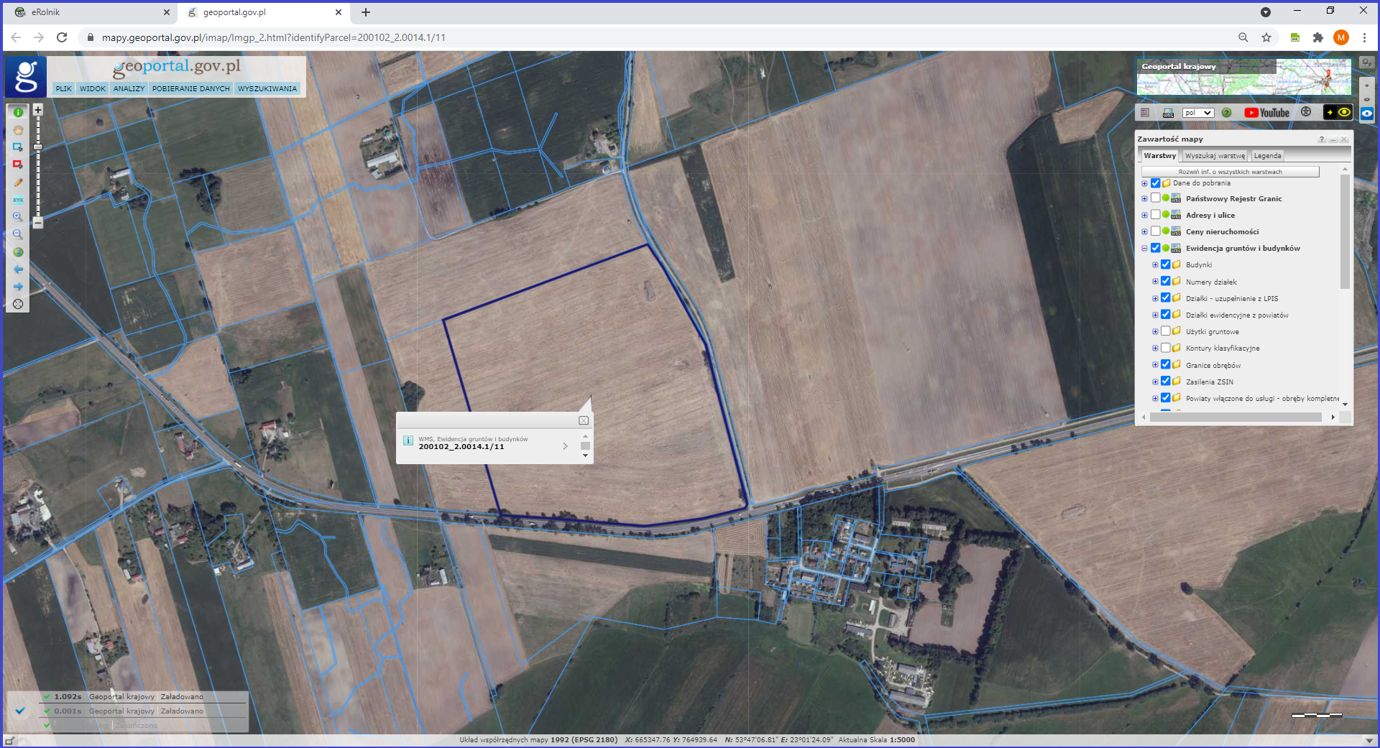Collapse Ewidencja gruntów i budynków group
This screenshot has width=1380, height=748.
(x=1144, y=249)
